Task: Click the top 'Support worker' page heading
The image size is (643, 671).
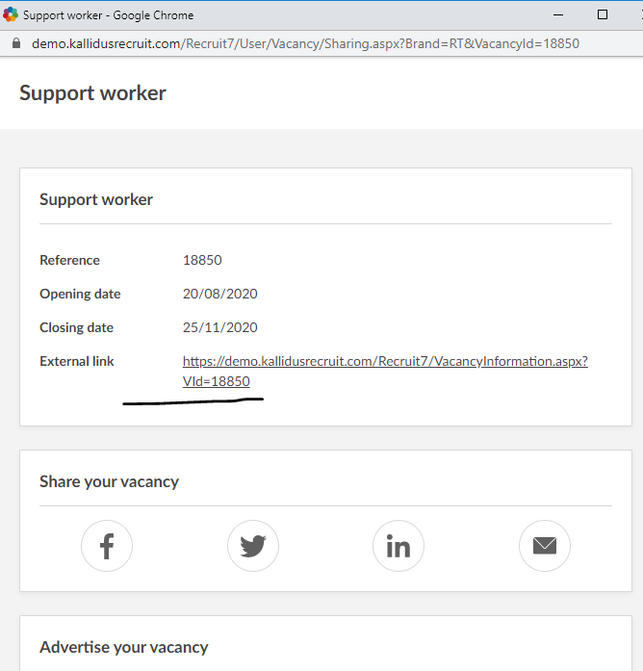Action: (92, 93)
